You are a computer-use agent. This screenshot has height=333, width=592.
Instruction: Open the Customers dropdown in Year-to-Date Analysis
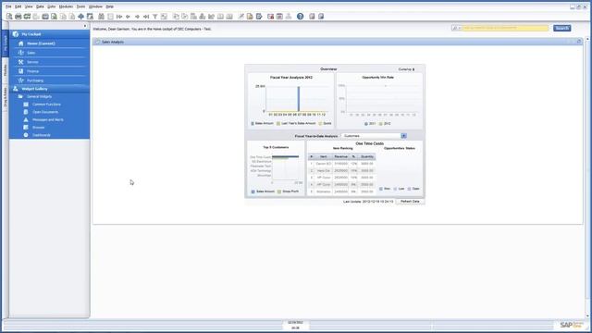click(403, 136)
